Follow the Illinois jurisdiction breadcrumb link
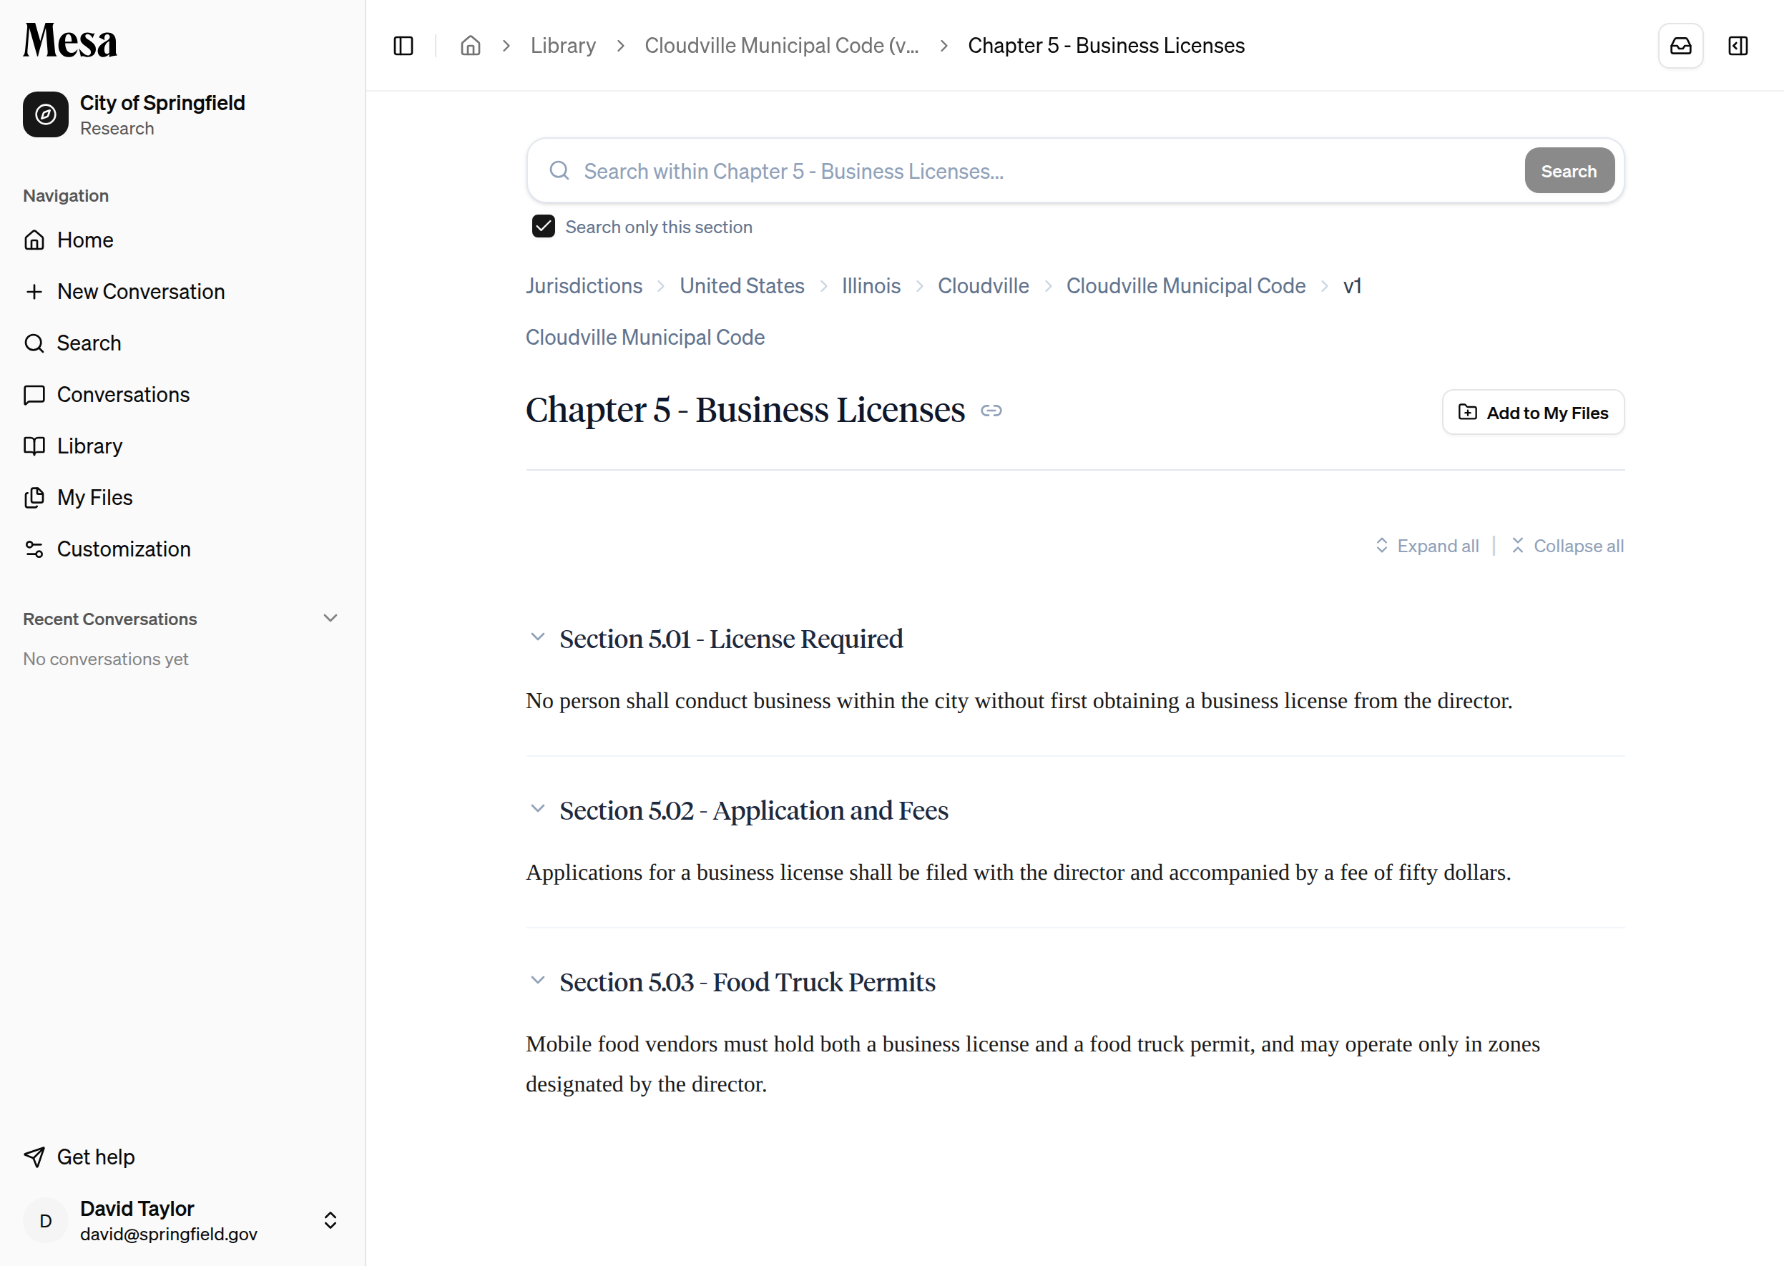 [871, 286]
